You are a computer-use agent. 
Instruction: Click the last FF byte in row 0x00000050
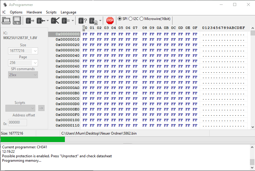195,61
